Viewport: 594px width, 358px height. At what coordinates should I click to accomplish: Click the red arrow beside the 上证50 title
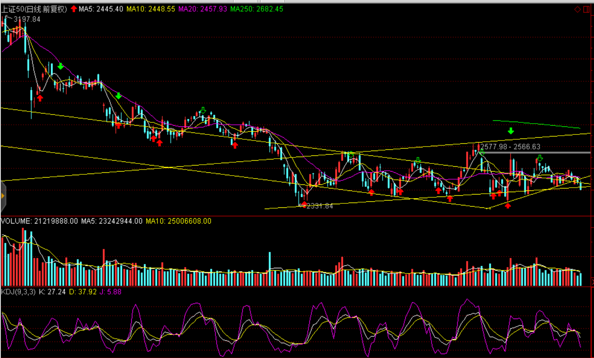[74, 9]
